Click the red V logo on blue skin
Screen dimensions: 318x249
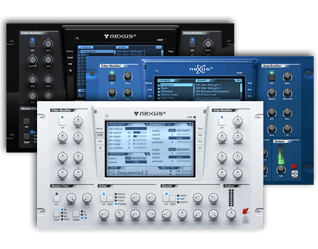294,166
